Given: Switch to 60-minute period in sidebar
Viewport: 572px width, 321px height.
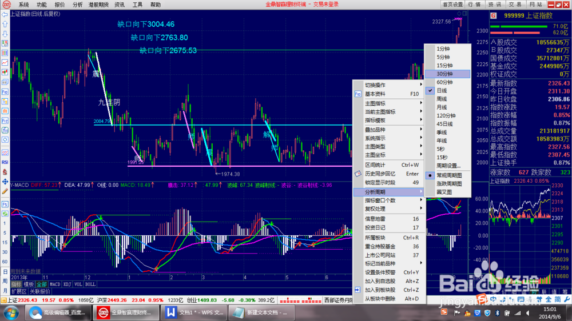Looking at the screenshot, I should click(5, 262).
